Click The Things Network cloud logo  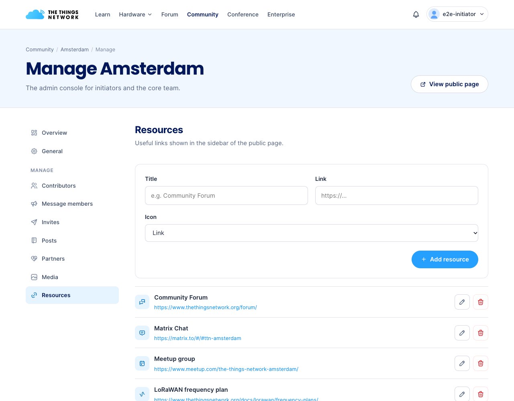(52, 14)
